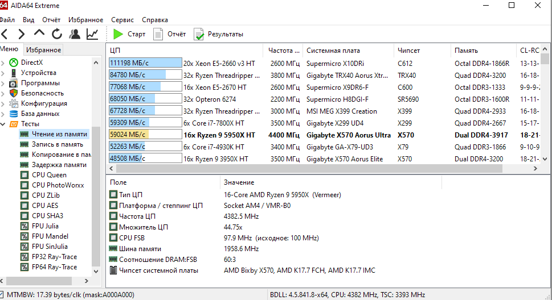Select the 16x Ryzen 9 5950X HT row
Viewport: 552px width, 300px height.
pyautogui.click(x=324, y=135)
